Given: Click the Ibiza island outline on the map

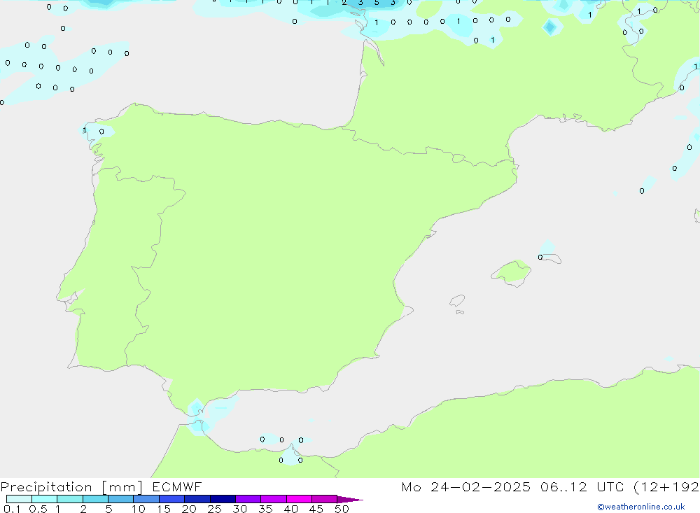Looking at the screenshot, I should [x=457, y=300].
